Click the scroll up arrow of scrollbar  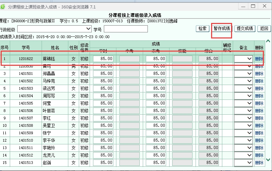[268, 41]
